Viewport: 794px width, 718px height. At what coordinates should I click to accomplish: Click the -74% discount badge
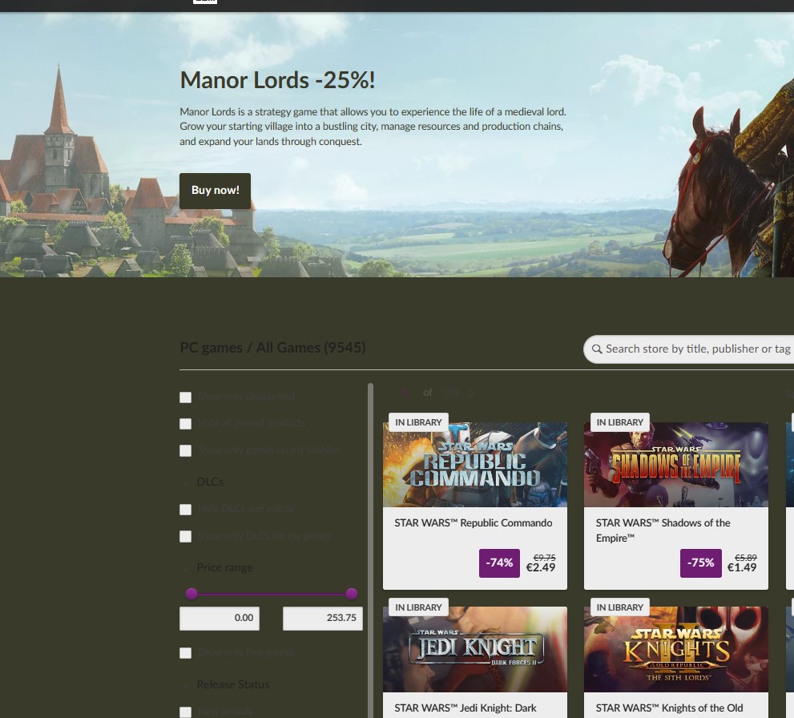tap(499, 563)
